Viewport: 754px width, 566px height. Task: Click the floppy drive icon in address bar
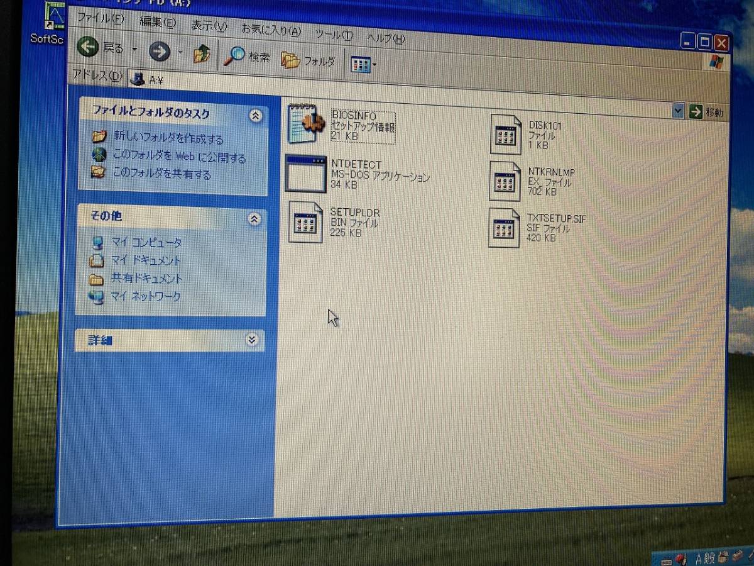coord(137,79)
